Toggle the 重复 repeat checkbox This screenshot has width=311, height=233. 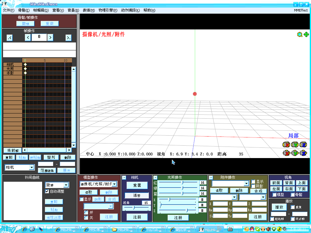(292, 207)
